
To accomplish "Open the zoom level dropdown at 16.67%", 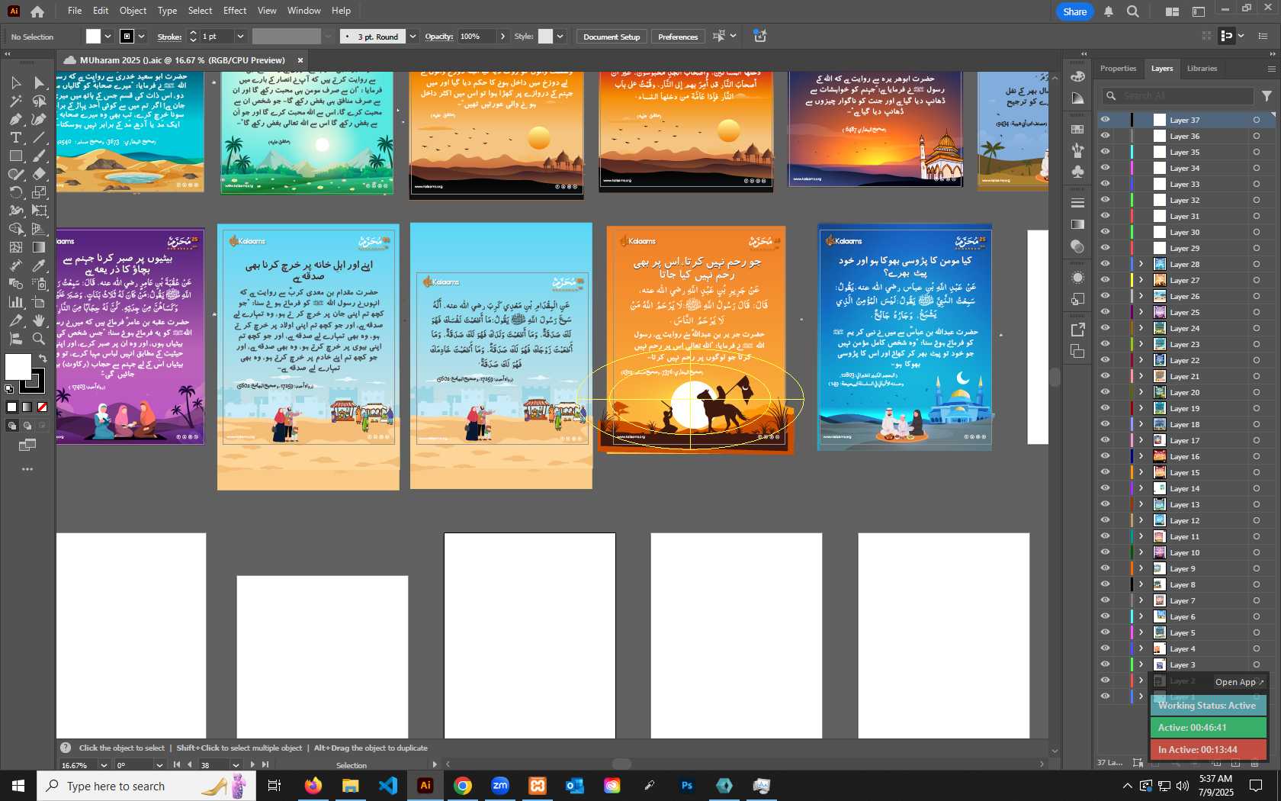I will pyautogui.click(x=104, y=765).
